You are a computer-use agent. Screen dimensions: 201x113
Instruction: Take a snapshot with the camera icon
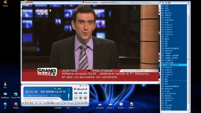48,103
